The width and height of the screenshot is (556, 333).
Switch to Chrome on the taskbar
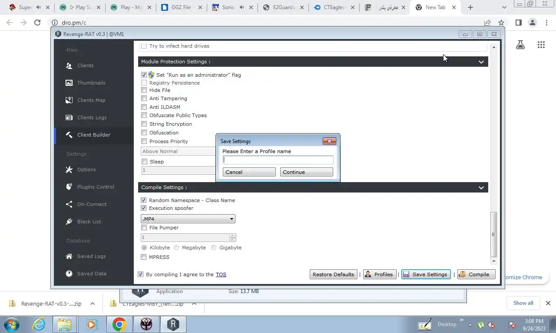click(119, 324)
